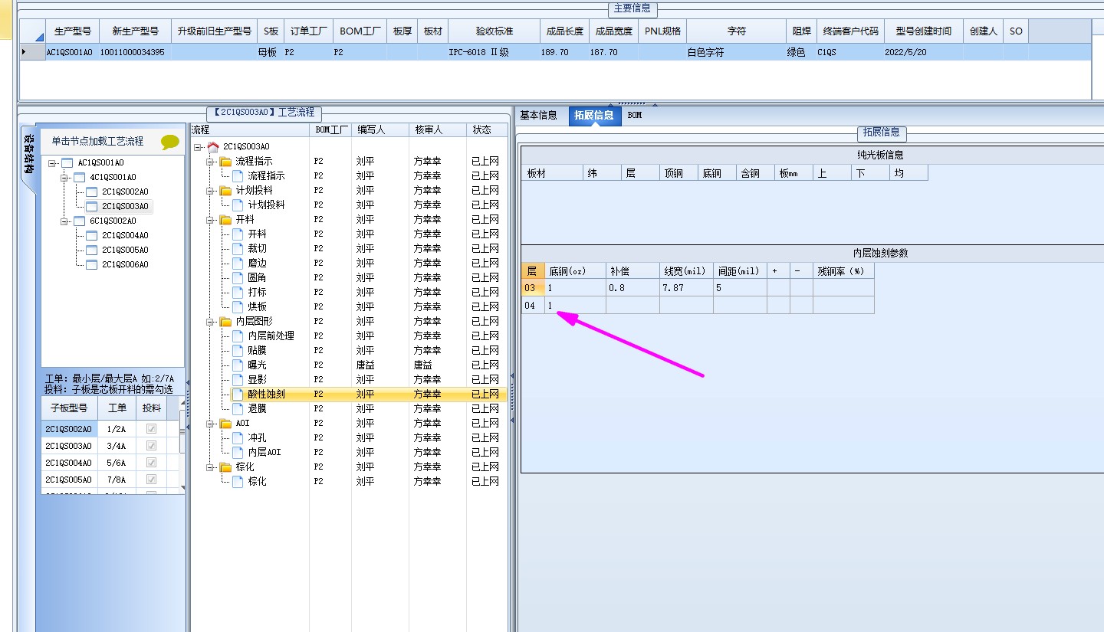Screen dimensions: 1104x632
Task: Select 2C1QS002A0 in the structure tree
Action: (x=125, y=192)
